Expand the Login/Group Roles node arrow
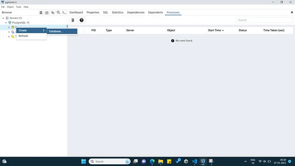Image resolution: width=295 pixels, height=166 pixels. point(9,32)
